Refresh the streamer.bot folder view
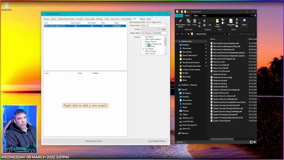The width and height of the screenshot is (284, 160). pyautogui.click(x=229, y=34)
